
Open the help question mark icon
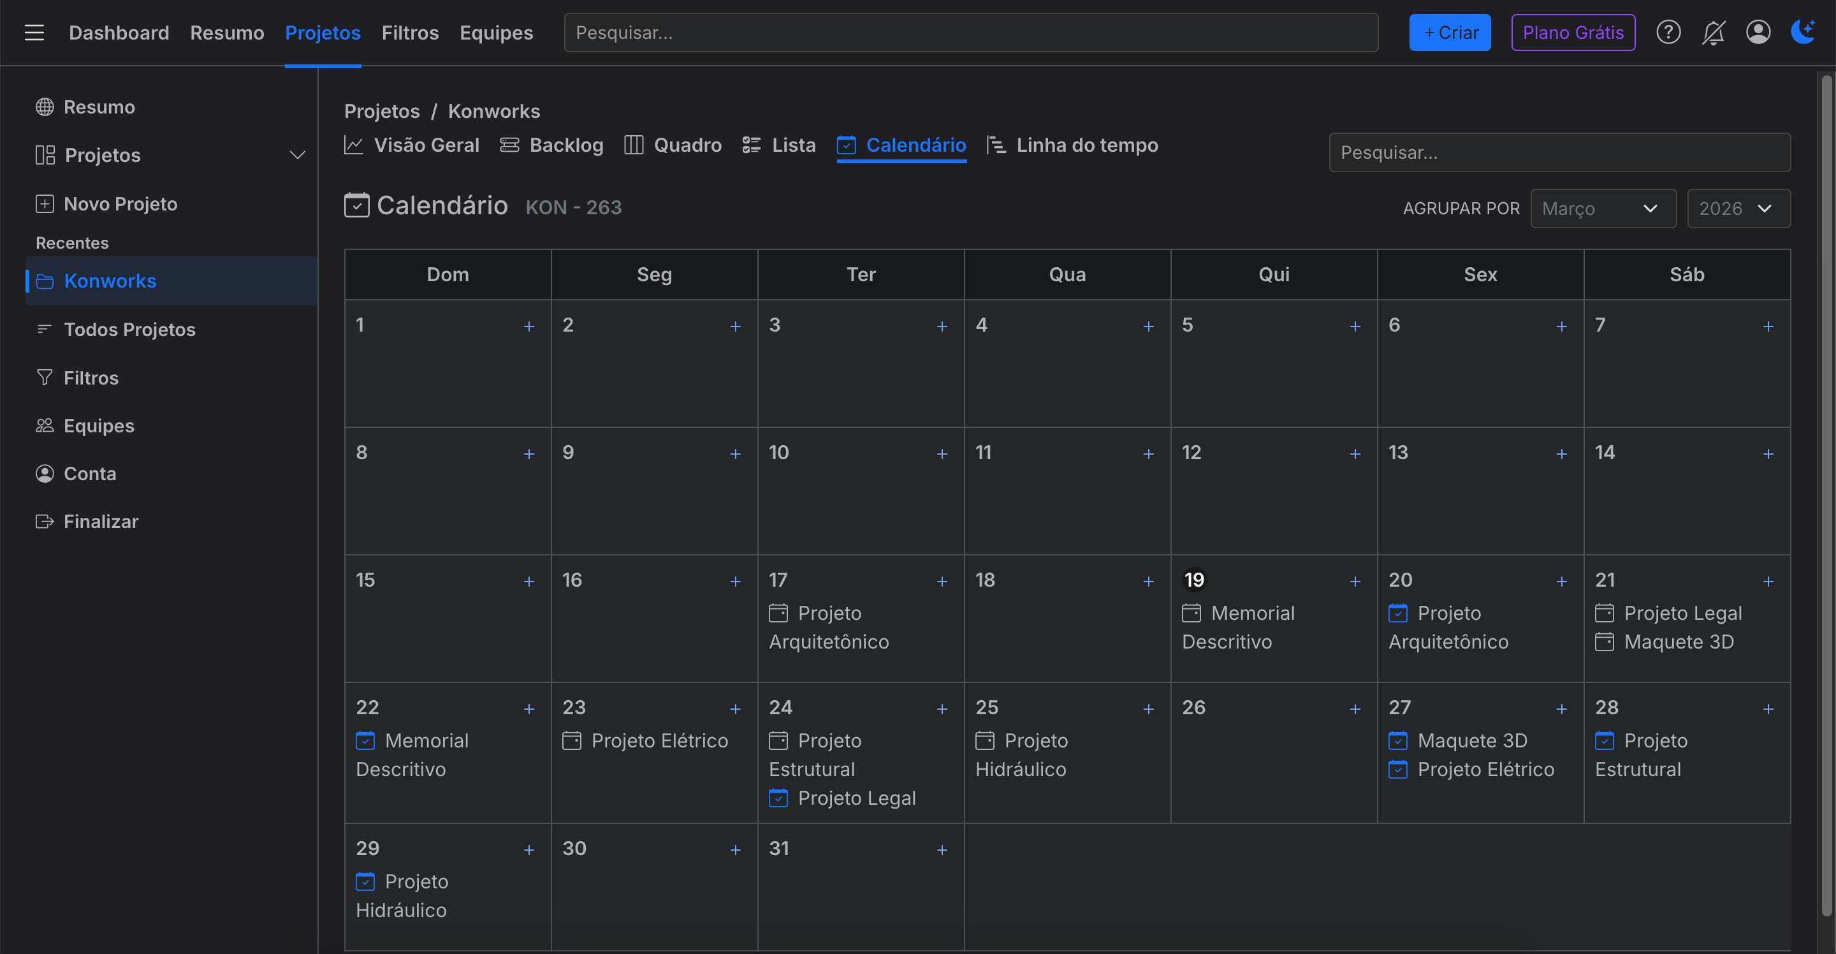[x=1668, y=32]
